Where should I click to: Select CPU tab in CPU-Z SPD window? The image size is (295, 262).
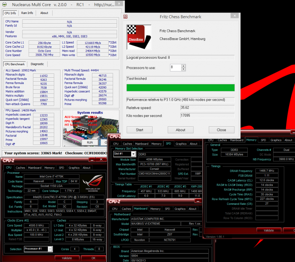[116, 144]
